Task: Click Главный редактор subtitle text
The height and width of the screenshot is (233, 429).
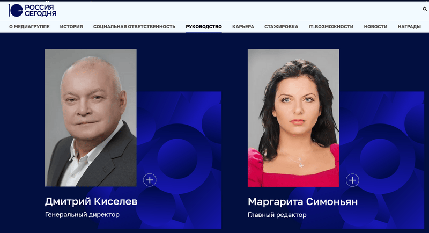Action: [277, 215]
